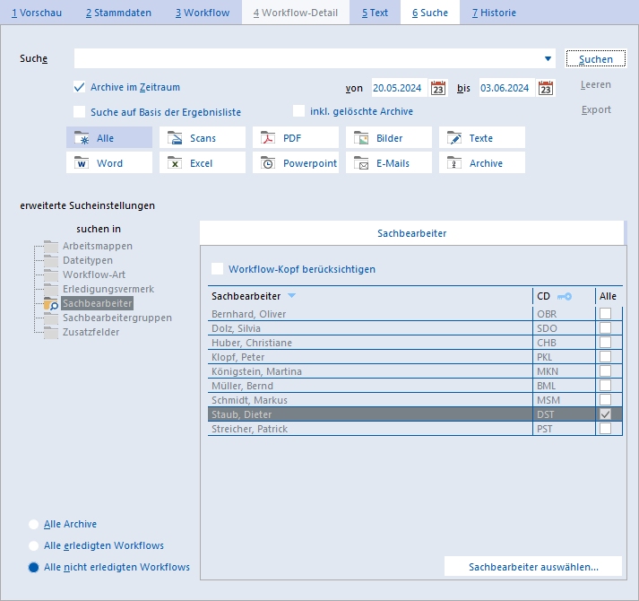Click the Sachbearbeiter panel header

pyautogui.click(x=411, y=233)
